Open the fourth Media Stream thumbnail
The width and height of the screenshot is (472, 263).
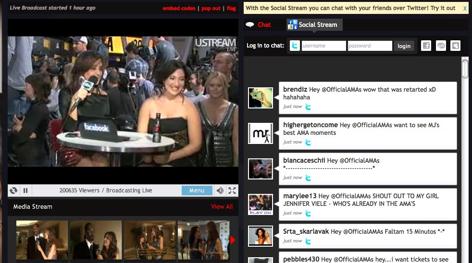tap(203, 240)
